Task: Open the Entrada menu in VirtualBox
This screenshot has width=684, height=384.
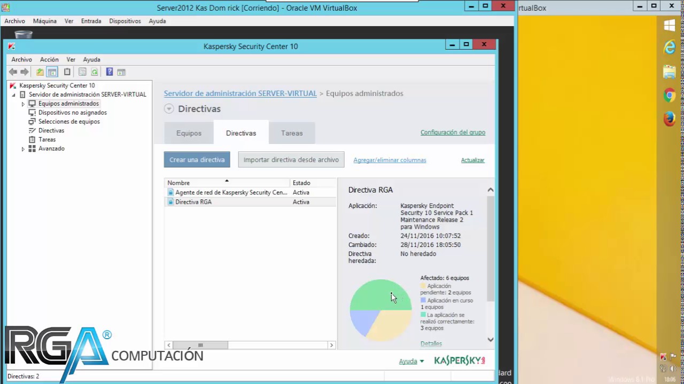Action: tap(91, 21)
